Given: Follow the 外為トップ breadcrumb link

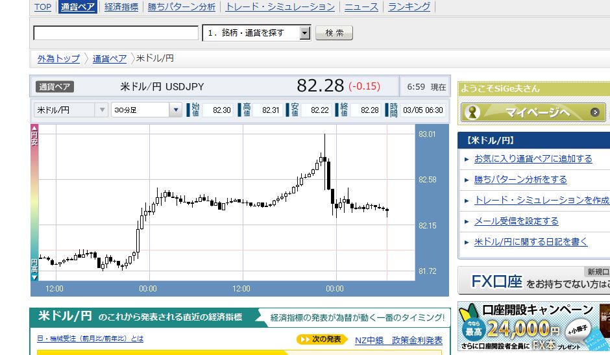Looking at the screenshot, I should click(58, 58).
